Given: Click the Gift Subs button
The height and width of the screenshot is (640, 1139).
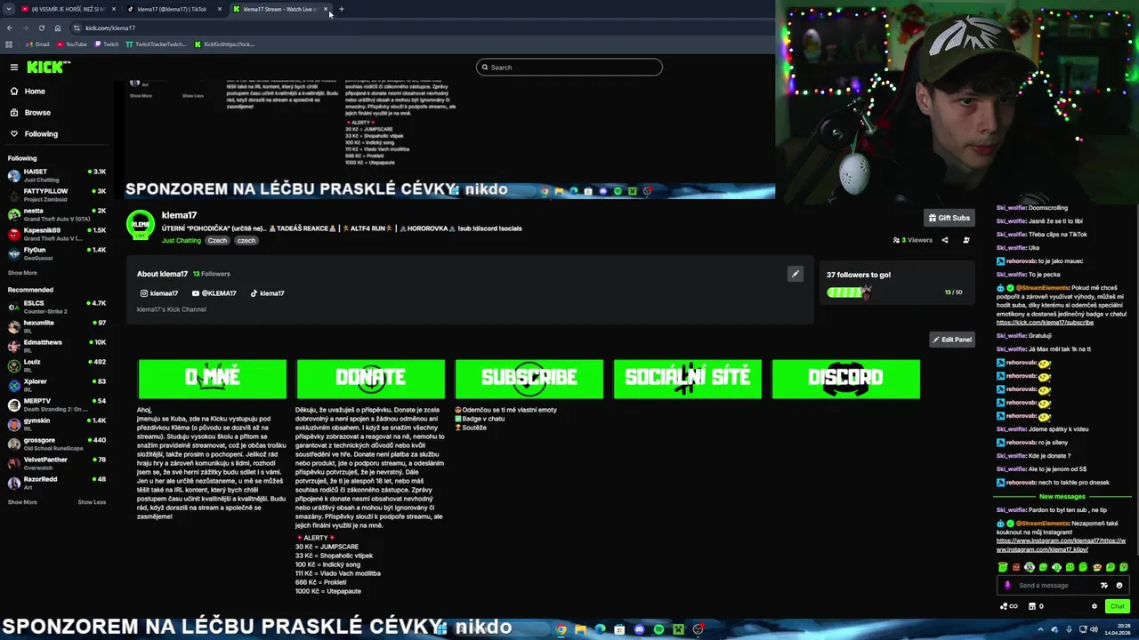Looking at the screenshot, I should (x=949, y=218).
